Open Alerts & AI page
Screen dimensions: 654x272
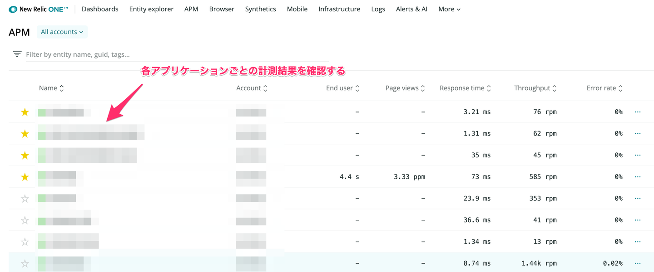411,9
